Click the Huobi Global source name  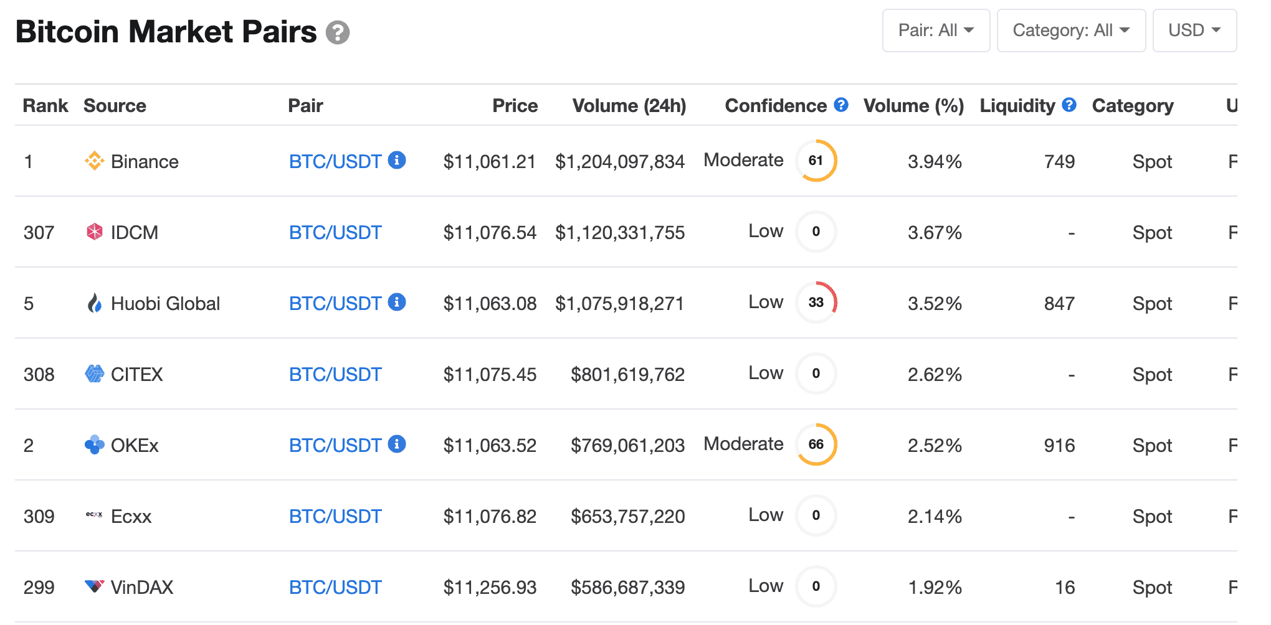[x=165, y=304]
